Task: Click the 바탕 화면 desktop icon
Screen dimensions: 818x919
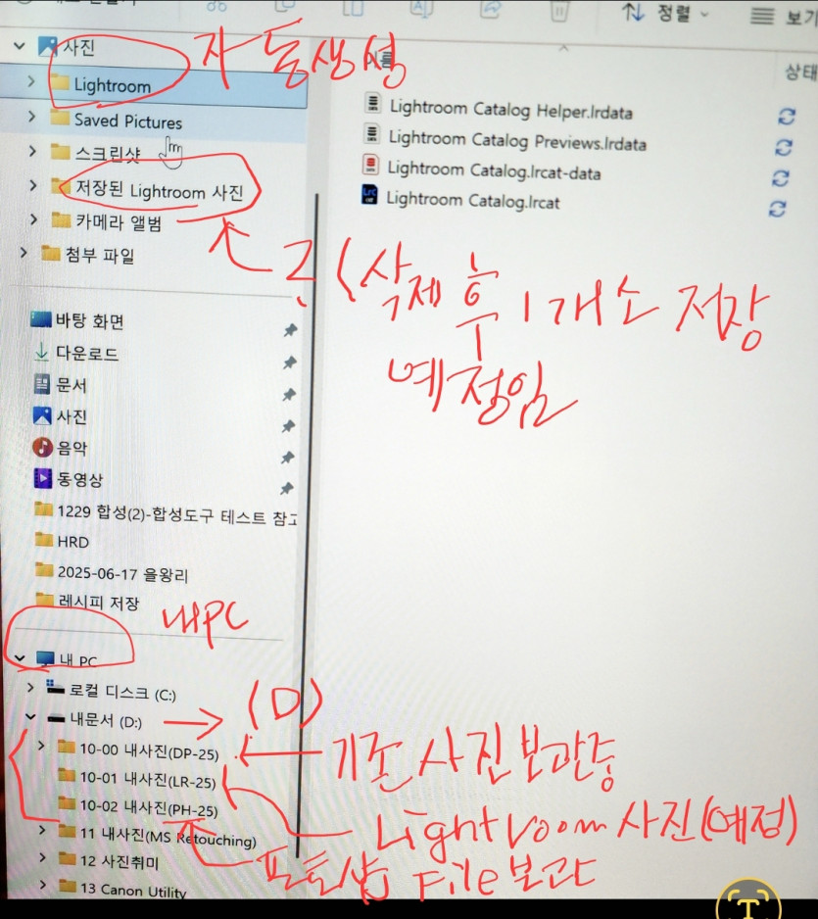Action: click(x=41, y=320)
